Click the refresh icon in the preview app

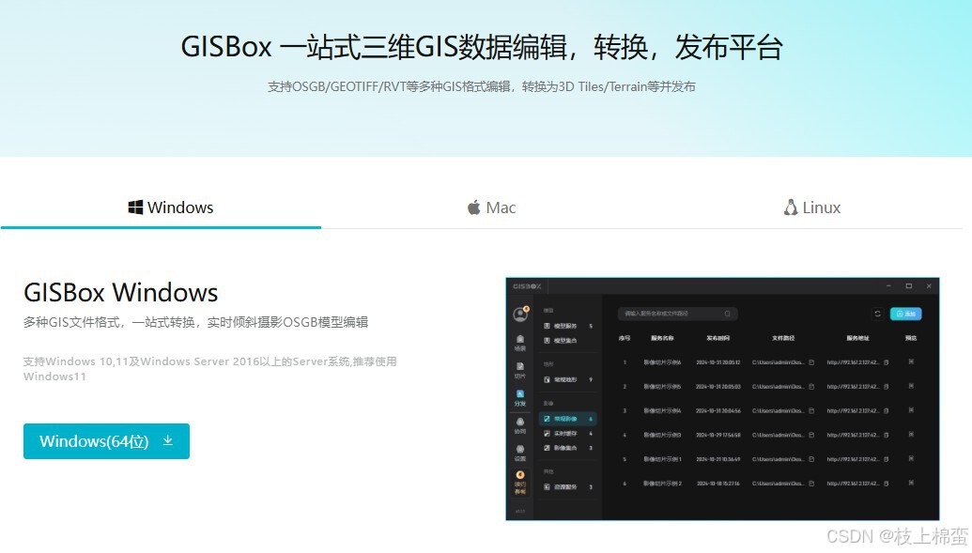point(877,314)
